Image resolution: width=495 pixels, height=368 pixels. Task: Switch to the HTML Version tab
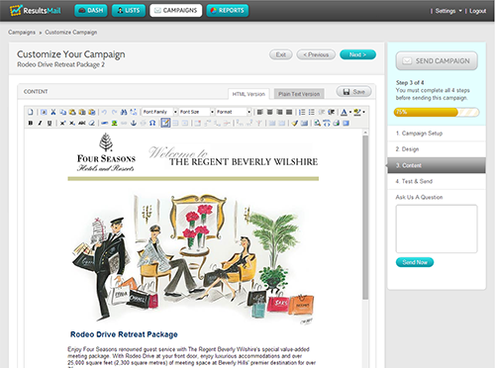(248, 94)
